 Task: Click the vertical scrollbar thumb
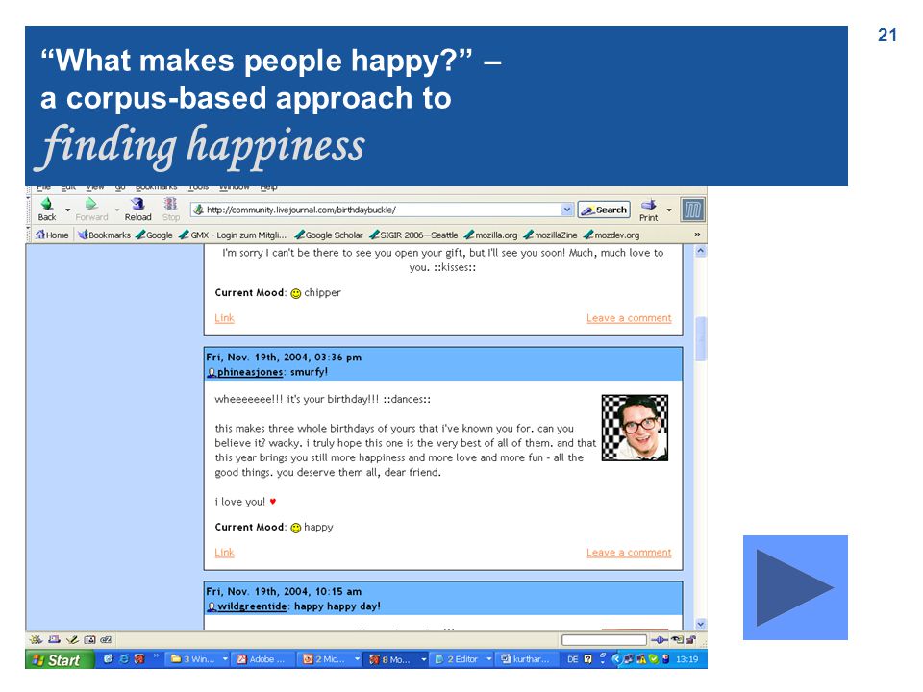point(701,338)
